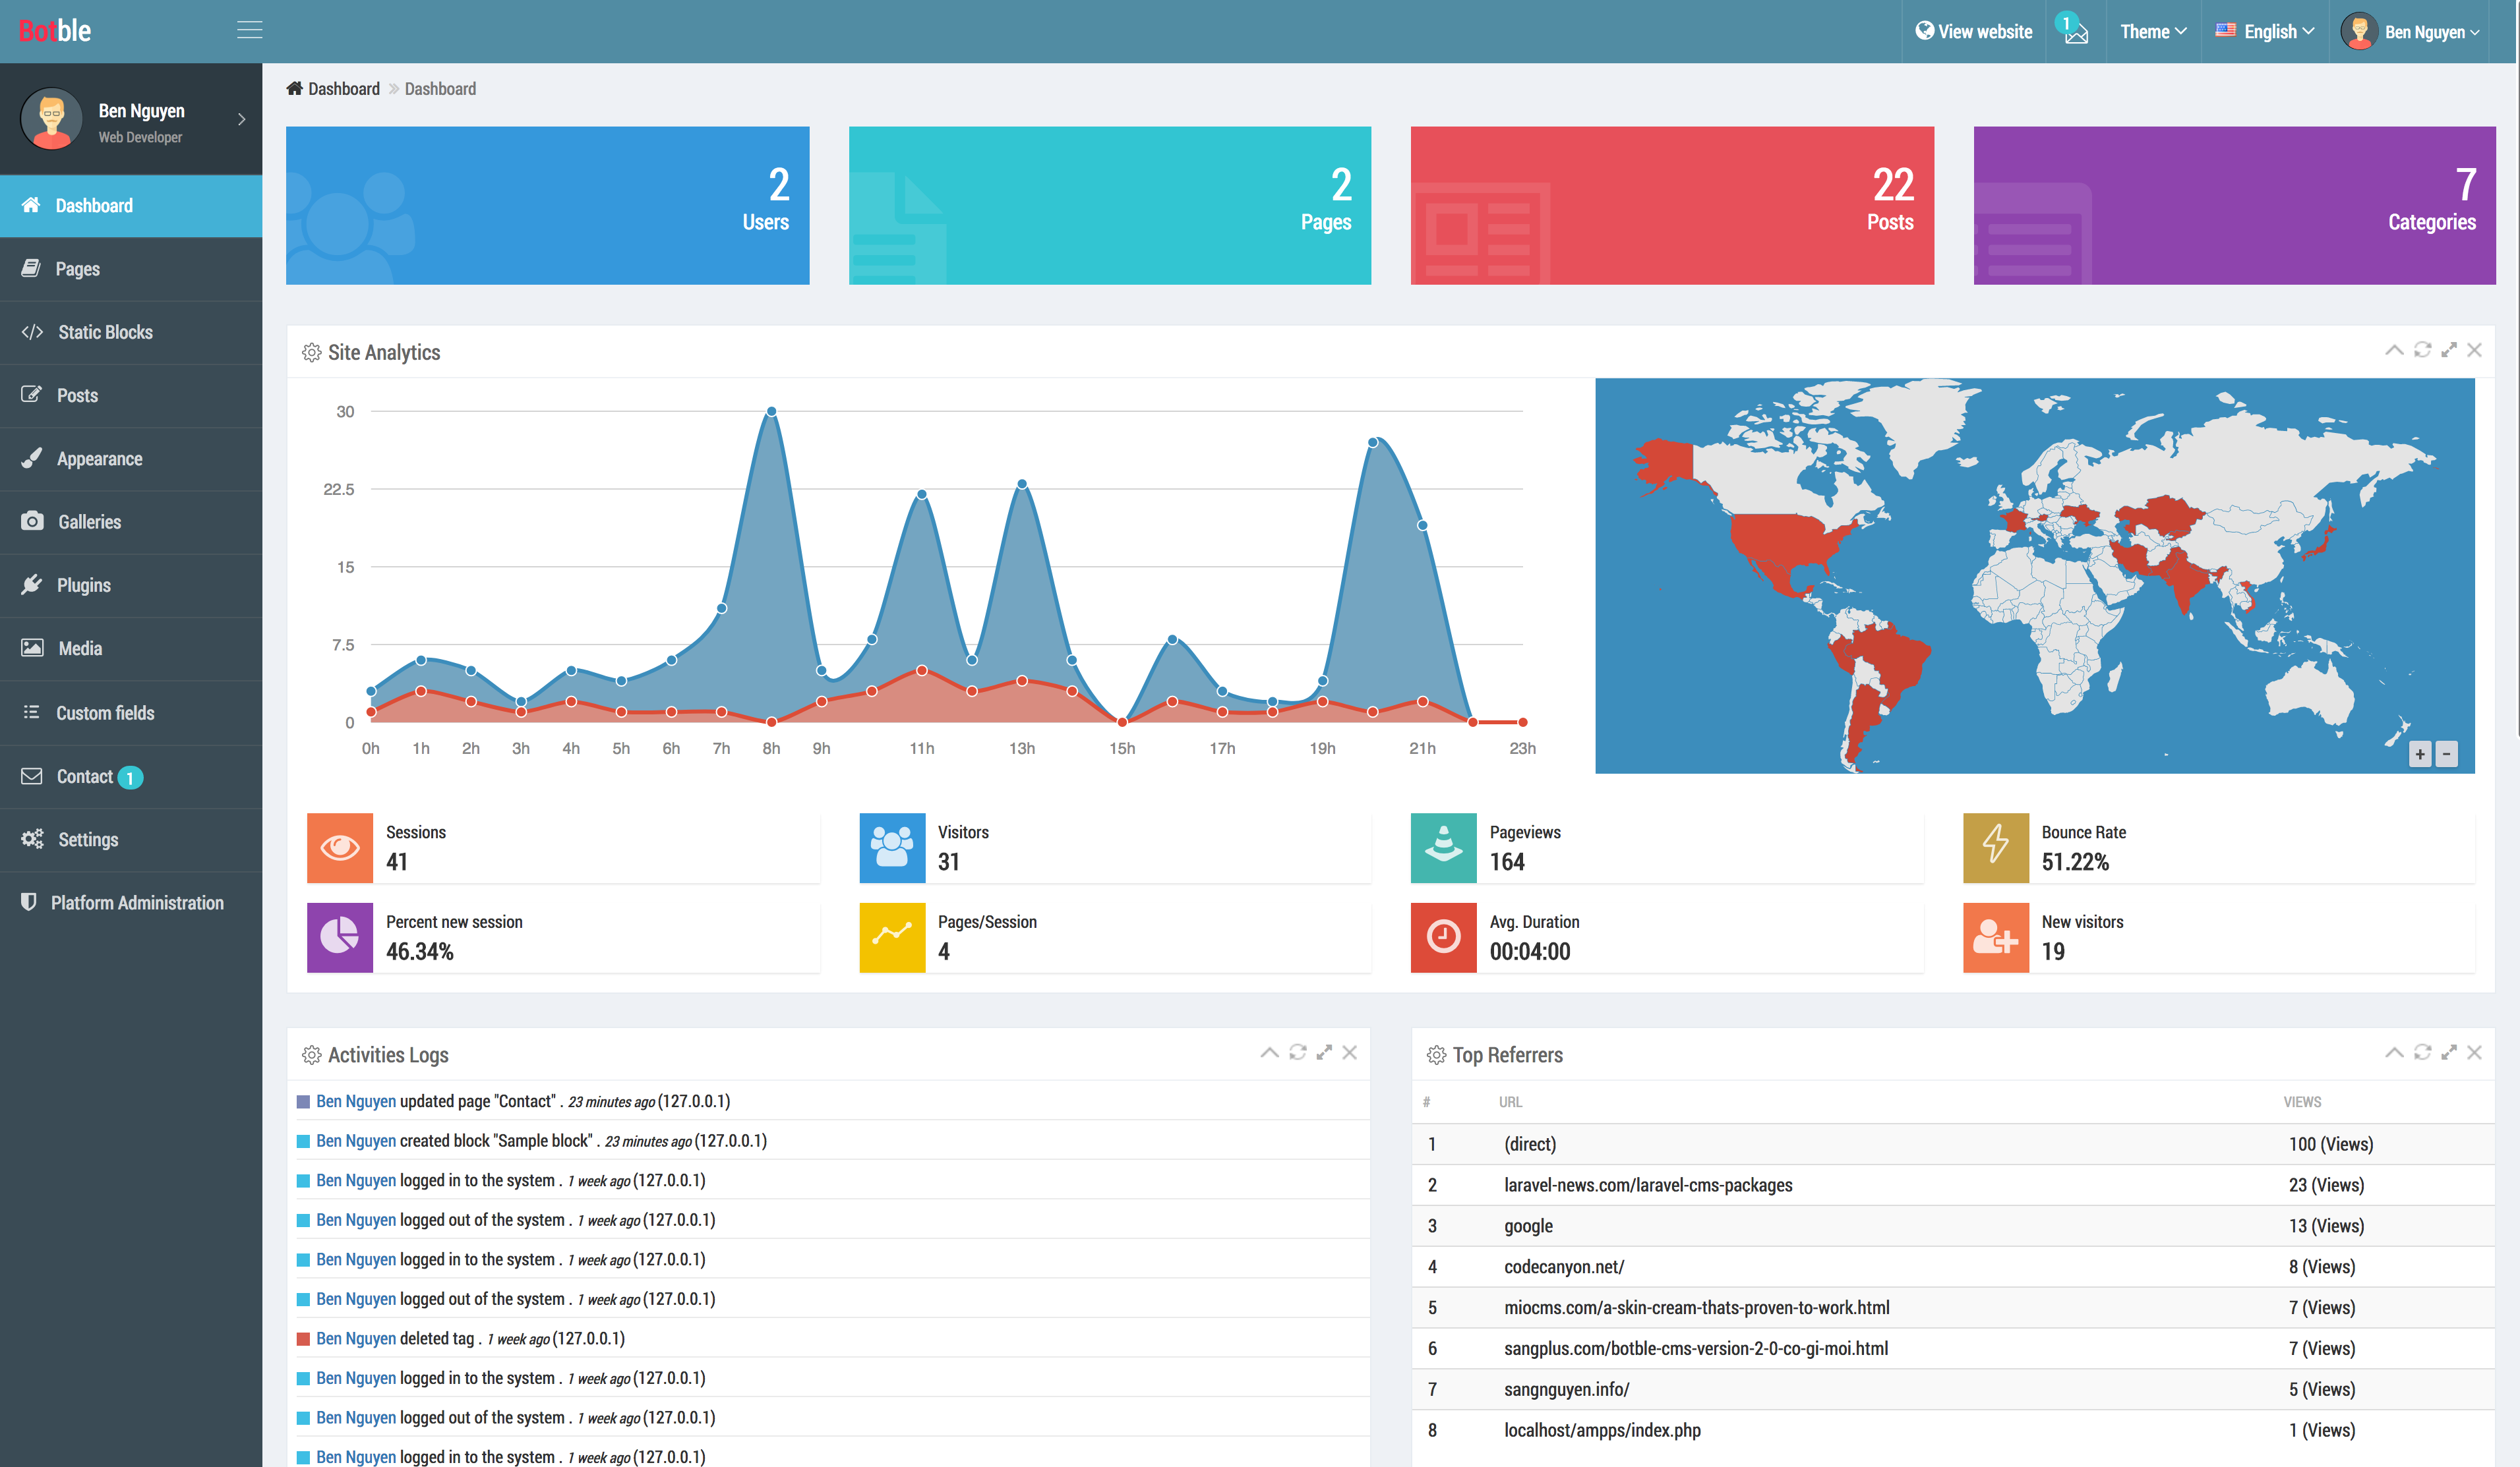Click the red Posts stat tile

point(1672,205)
